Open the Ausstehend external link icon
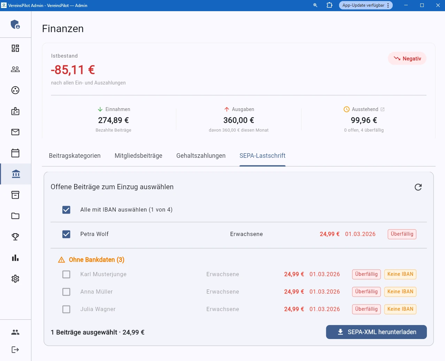Screen dimensions: 445x361 pyautogui.click(x=383, y=109)
